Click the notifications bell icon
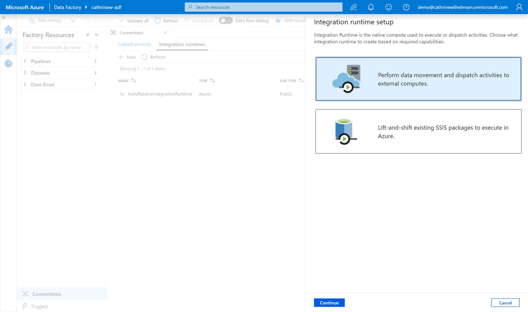The height and width of the screenshot is (312, 528). [371, 7]
